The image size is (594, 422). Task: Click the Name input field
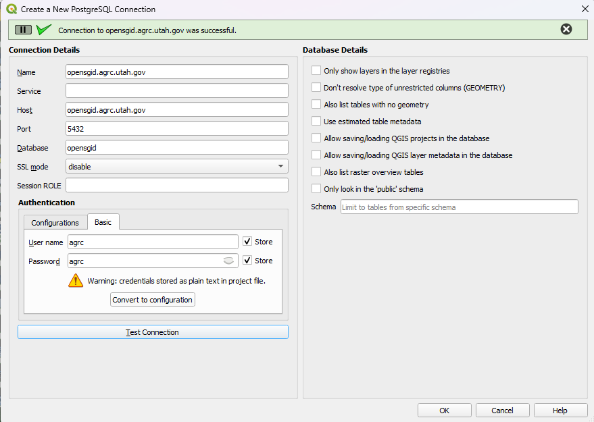tap(177, 72)
